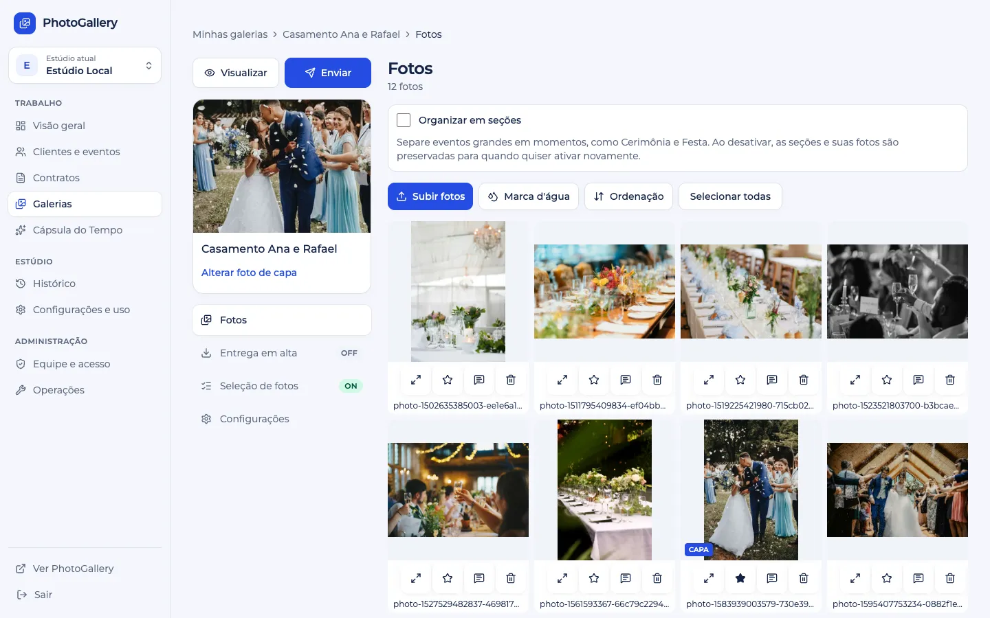Click the PhotoGallery logo icon
Viewport: 990px width, 618px height.
(25, 23)
